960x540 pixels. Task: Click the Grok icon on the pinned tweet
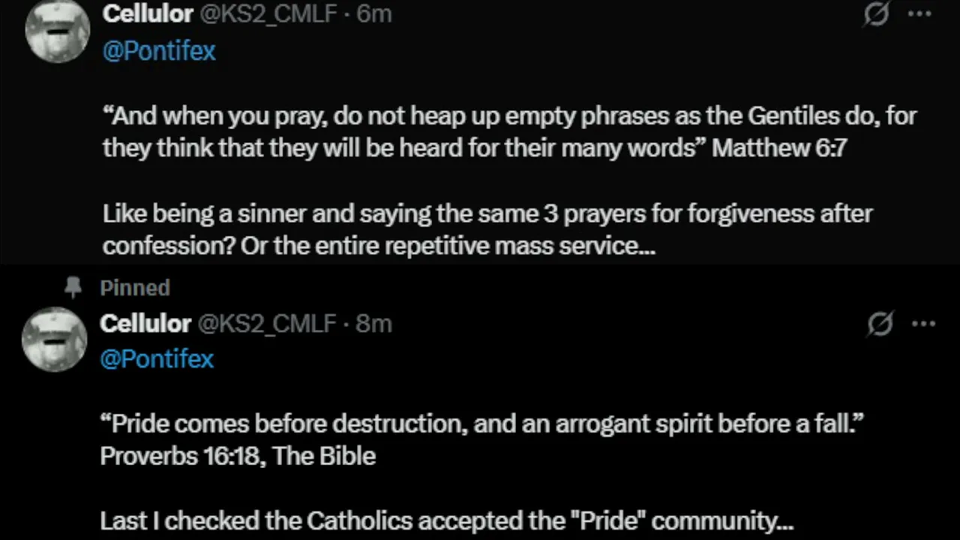[x=880, y=324]
